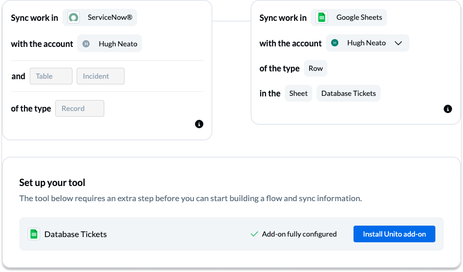Click the Add-on fully configured status text
463x272 pixels.
pos(299,234)
